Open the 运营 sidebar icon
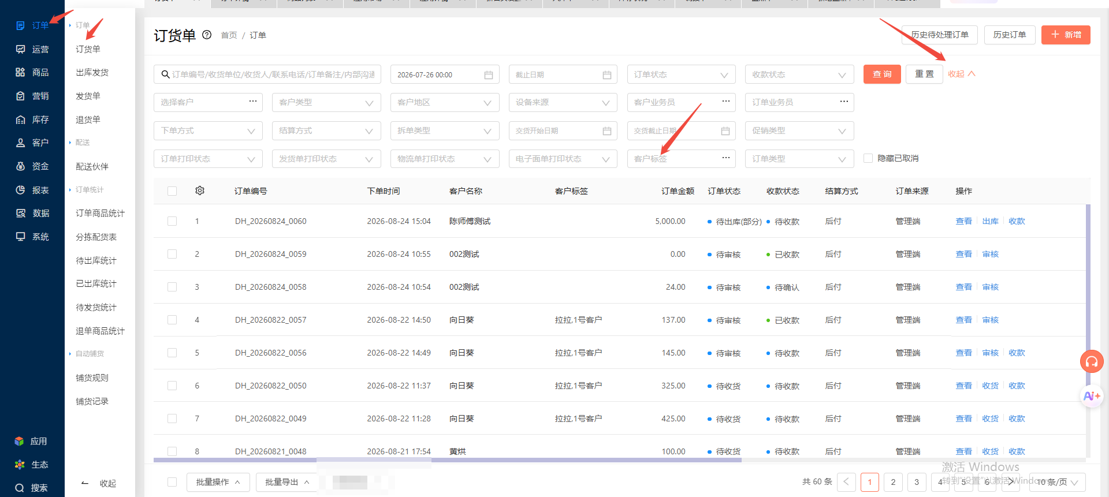The image size is (1109, 497). (x=20, y=49)
